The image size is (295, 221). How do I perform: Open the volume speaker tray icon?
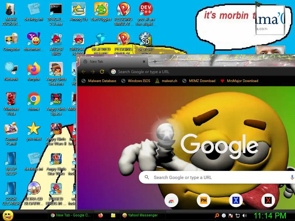(244, 216)
